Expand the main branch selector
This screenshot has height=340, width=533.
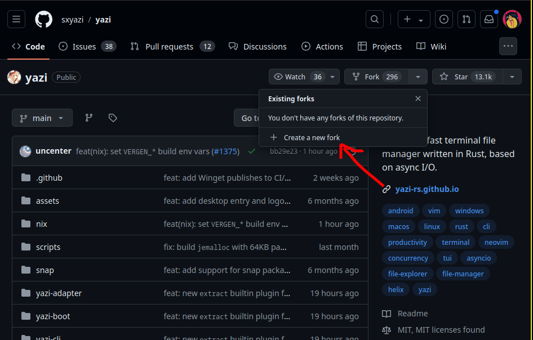[x=42, y=118]
